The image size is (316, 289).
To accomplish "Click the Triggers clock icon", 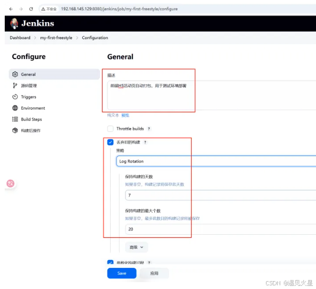I will click(15, 97).
